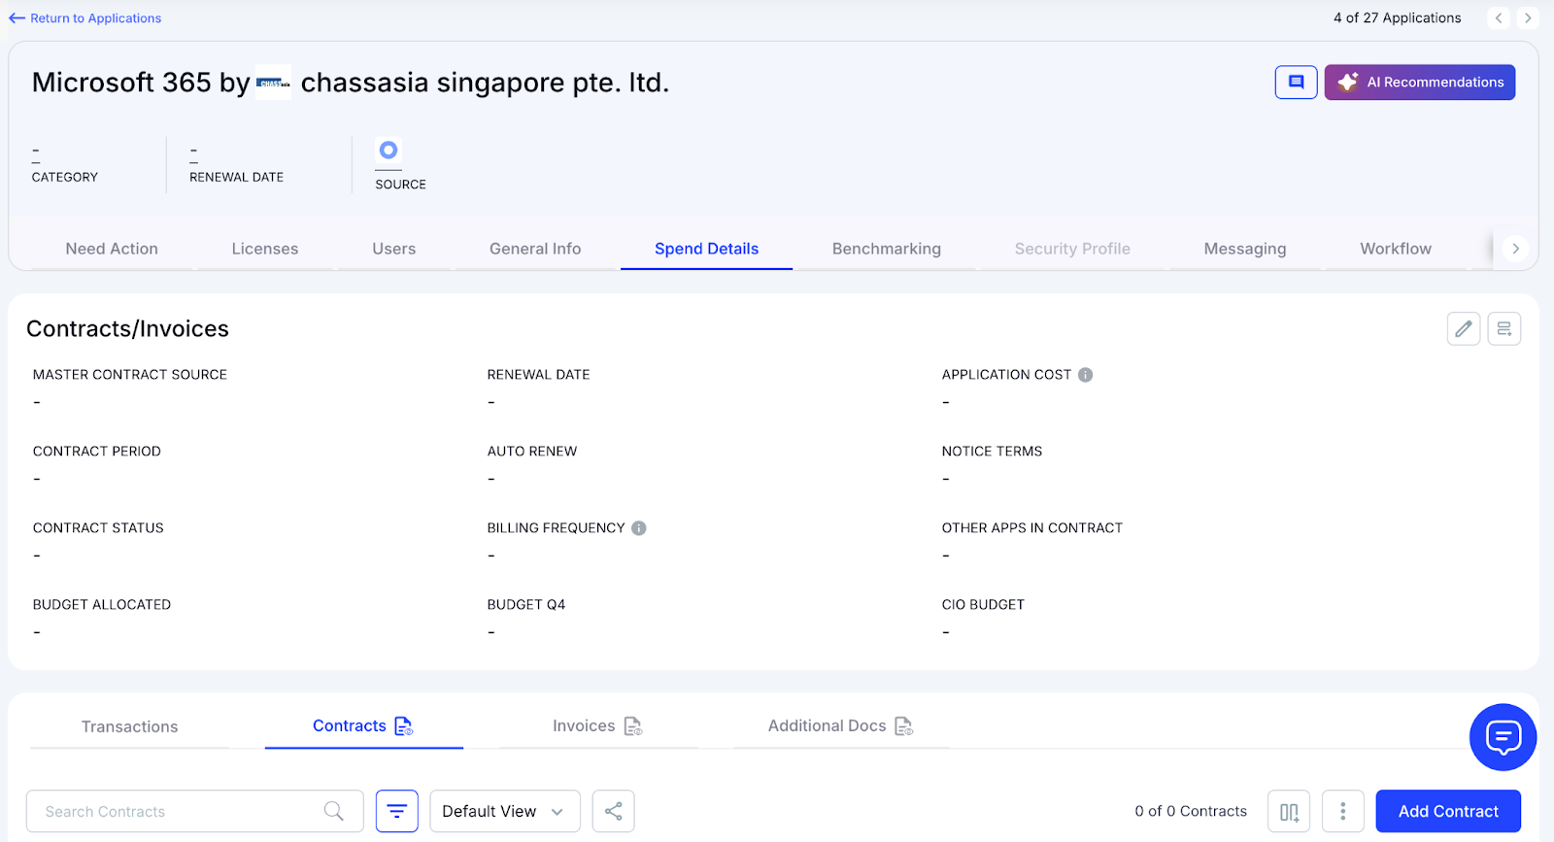This screenshot has width=1554, height=842.
Task: Switch to Licenses tab
Action: (x=265, y=249)
